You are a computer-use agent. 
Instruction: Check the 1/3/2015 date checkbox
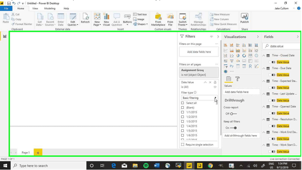pos(183,121)
